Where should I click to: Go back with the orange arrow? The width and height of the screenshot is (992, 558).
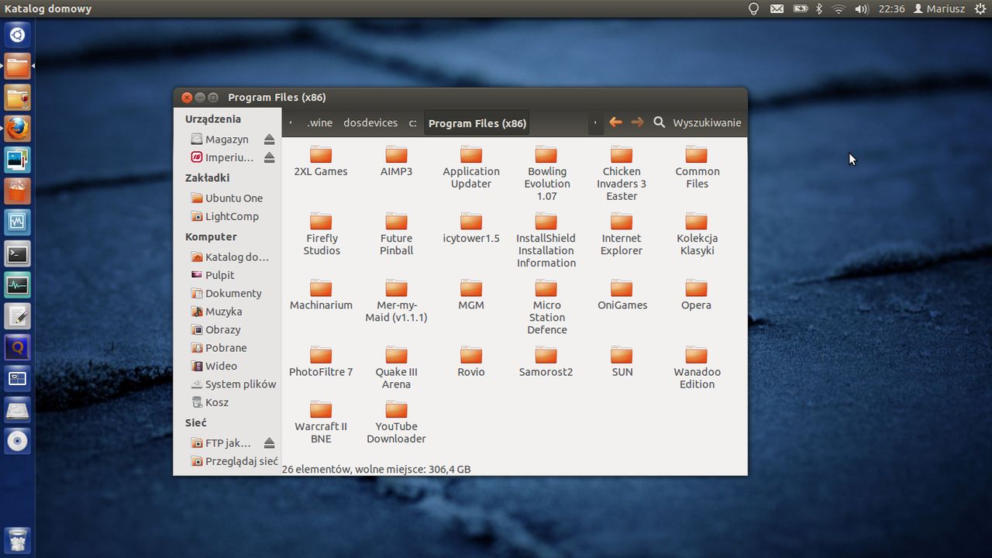click(x=615, y=122)
